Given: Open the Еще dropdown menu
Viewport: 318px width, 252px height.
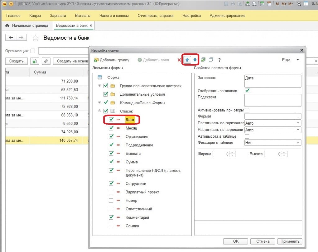Looking at the screenshot, I should [290, 60].
